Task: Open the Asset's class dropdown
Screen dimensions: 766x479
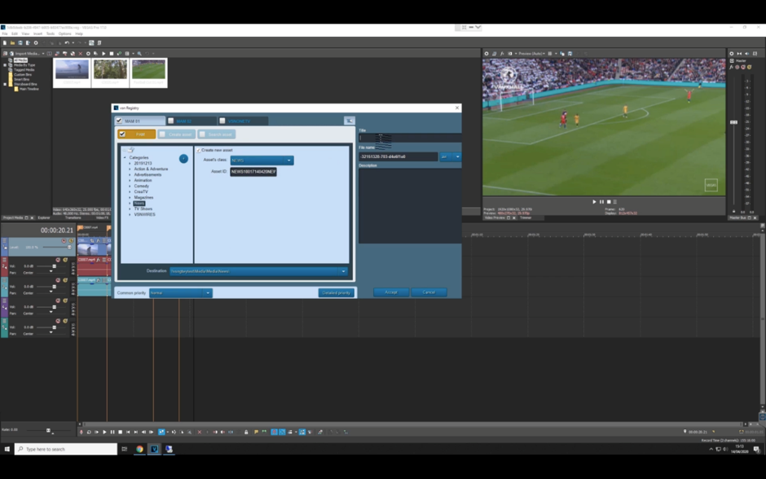Action: (262, 160)
